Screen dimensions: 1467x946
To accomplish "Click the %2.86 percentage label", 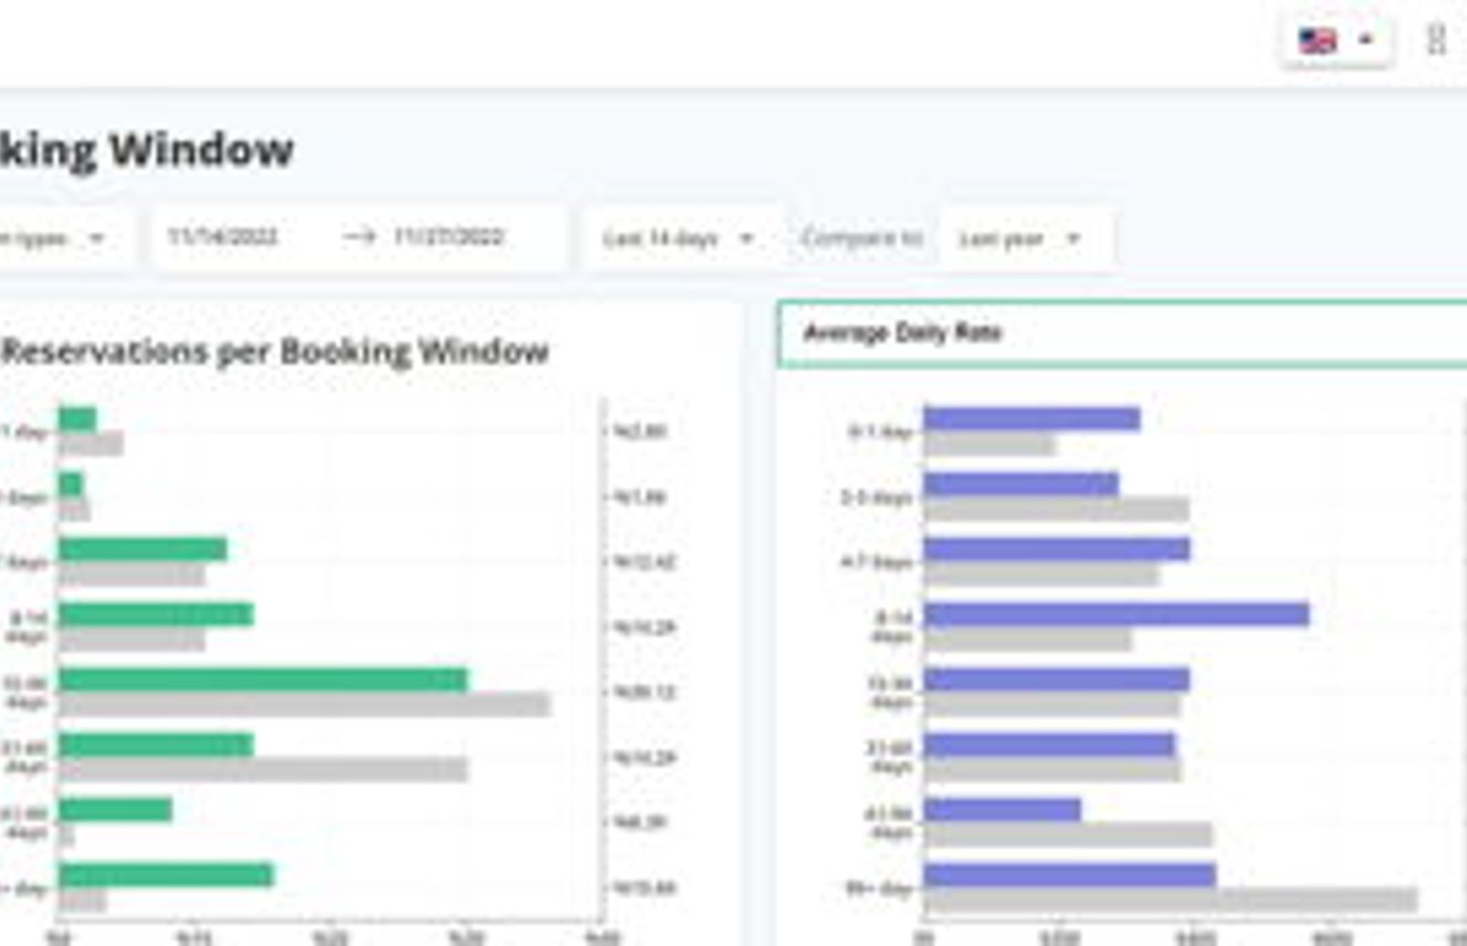I will [x=641, y=431].
